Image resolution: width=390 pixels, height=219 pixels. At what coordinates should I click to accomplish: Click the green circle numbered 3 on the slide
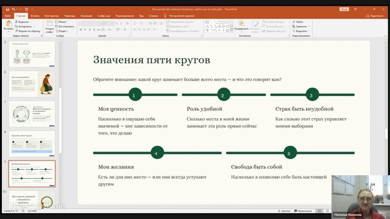[x=312, y=95]
